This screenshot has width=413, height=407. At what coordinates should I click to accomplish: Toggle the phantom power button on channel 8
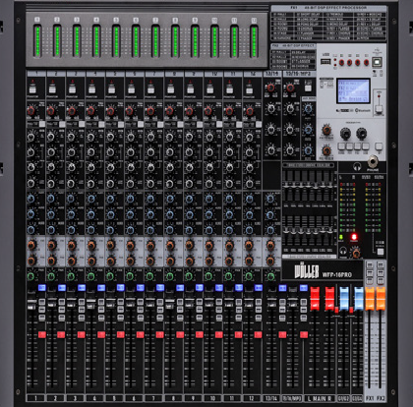(170, 89)
